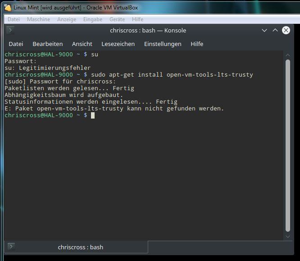Close Konsole with the round X button
This screenshot has height=261, width=300.
click(286, 30)
